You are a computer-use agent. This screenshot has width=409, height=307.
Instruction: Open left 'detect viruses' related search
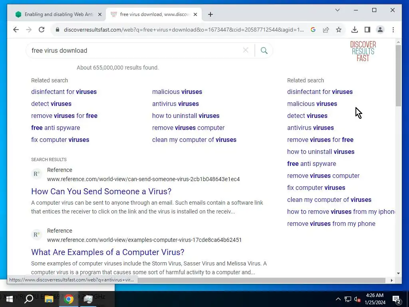[x=51, y=104]
